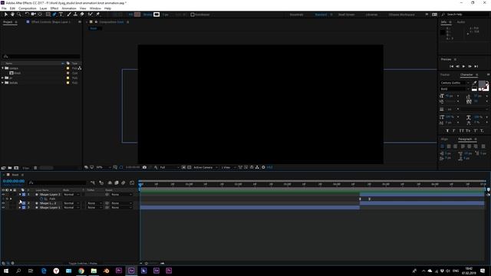This screenshot has height=276, width=491.
Task: Open the Layer menu
Action: (x=43, y=8)
